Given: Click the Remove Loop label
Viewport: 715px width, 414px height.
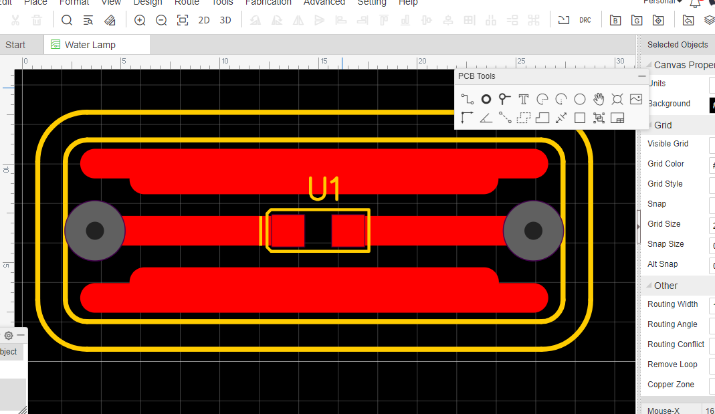Looking at the screenshot, I should 672,365.
